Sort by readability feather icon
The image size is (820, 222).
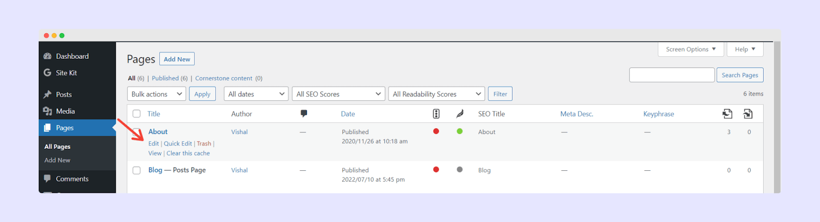460,114
